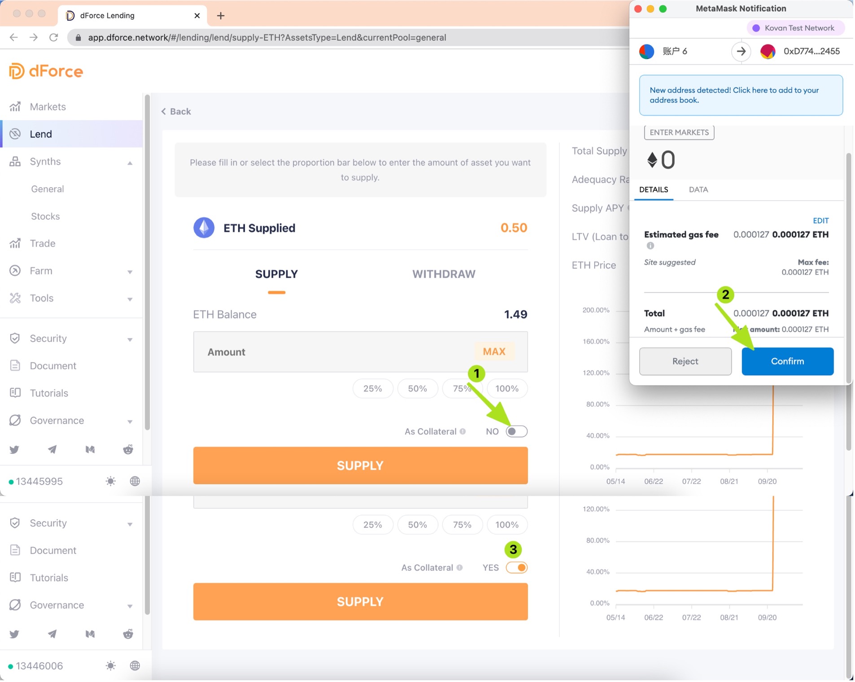Expand upper Security dropdown arrow
855x682 pixels.
(x=130, y=340)
